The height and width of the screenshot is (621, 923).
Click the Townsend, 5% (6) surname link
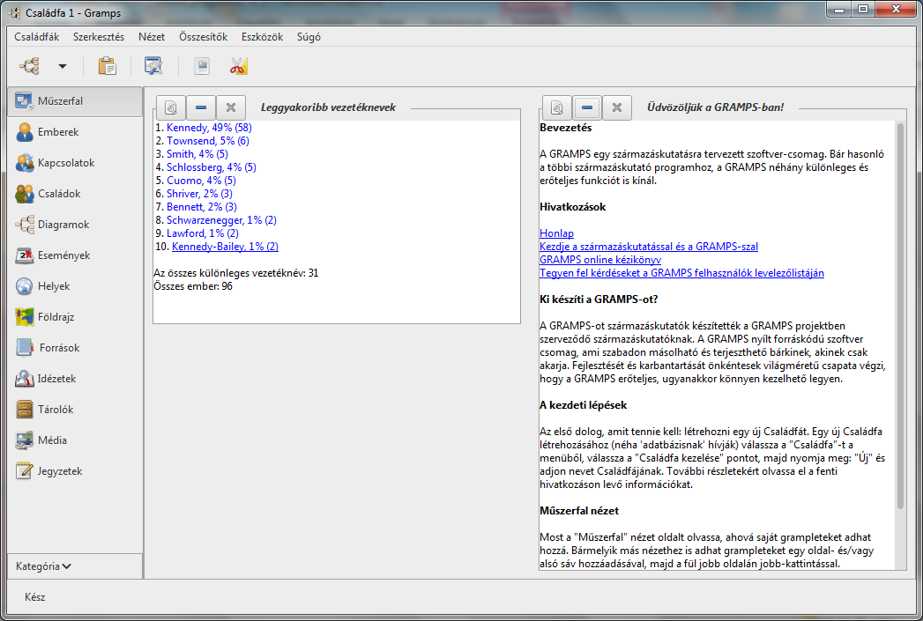pos(208,141)
